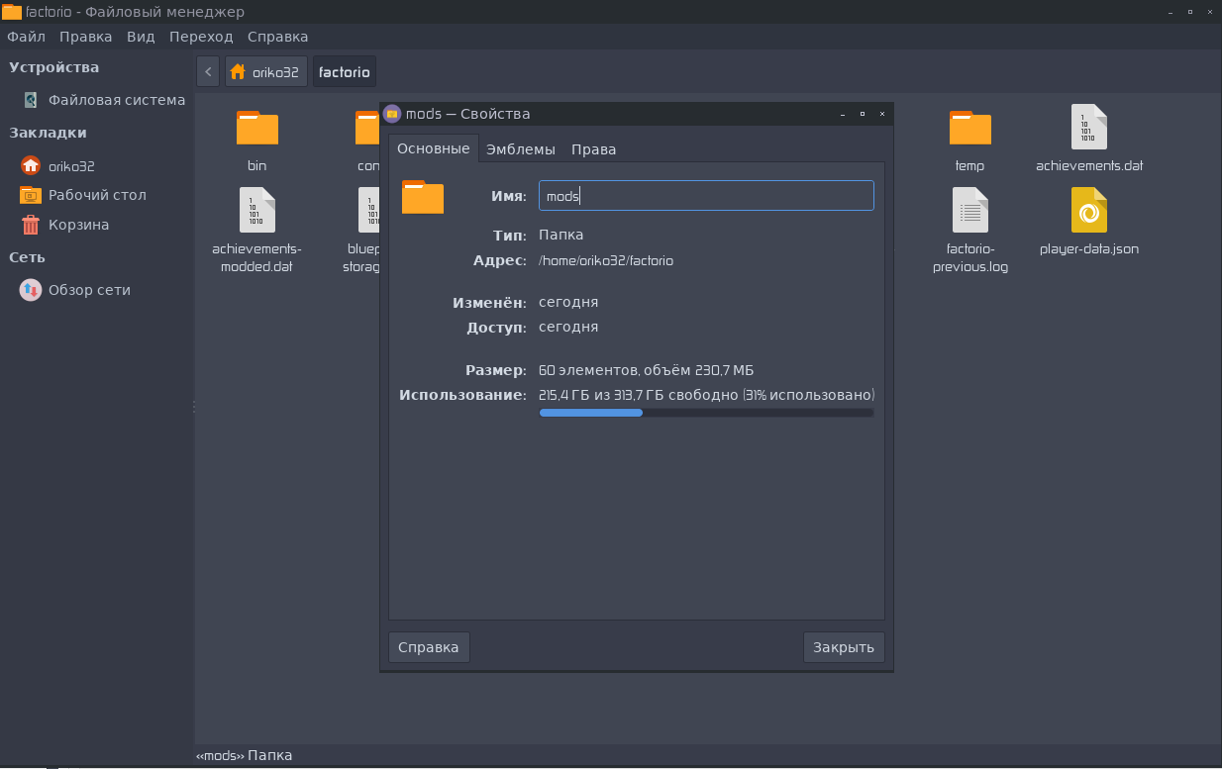Click the /home/oriko32/factorio address text

(606, 261)
